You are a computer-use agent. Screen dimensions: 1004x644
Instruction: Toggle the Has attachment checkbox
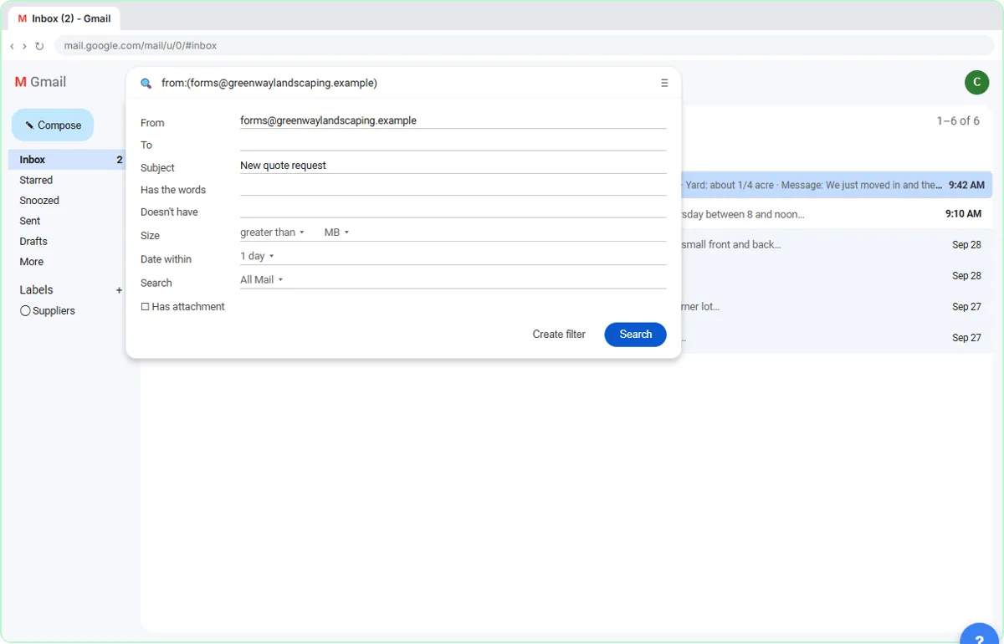click(145, 307)
